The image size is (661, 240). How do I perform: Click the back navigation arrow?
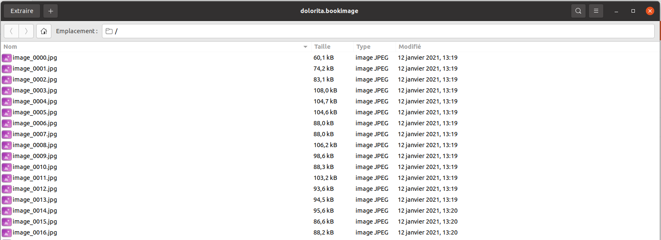pos(11,31)
